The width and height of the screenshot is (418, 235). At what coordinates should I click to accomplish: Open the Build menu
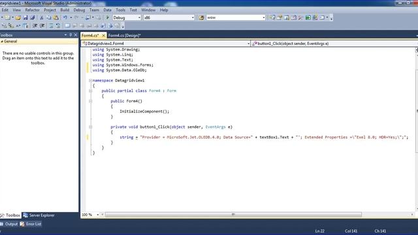(65, 10)
